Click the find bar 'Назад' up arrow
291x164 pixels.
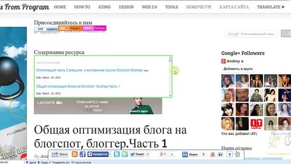[x=39, y=162]
